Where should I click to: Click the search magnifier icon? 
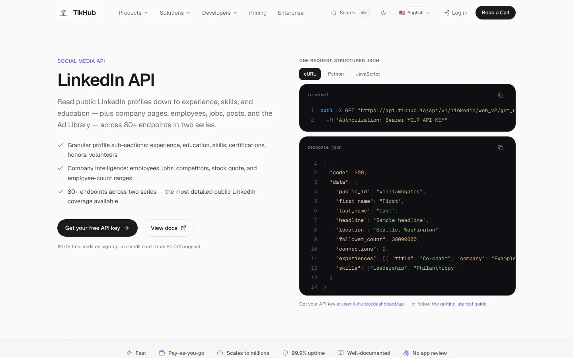coord(334,13)
